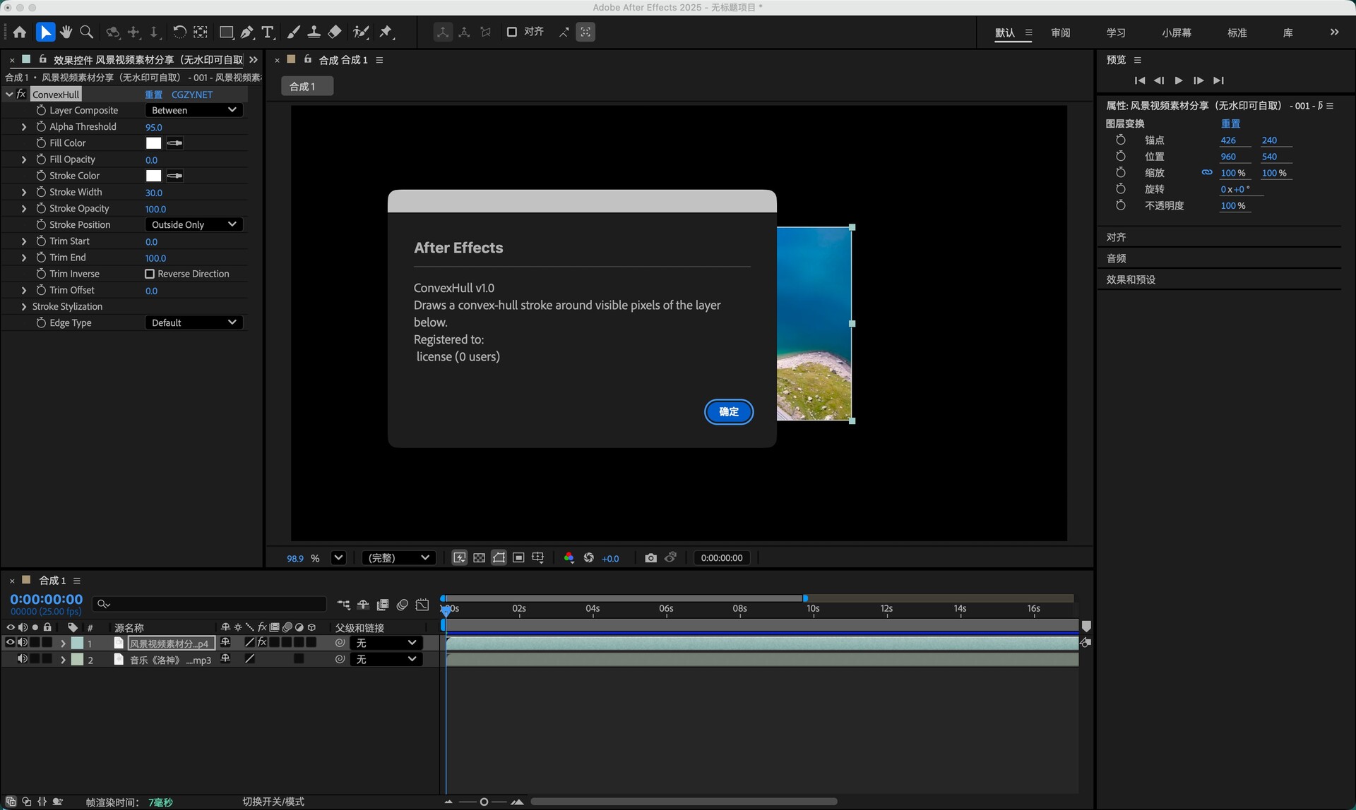Select the Rectangle shape tool
The width and height of the screenshot is (1356, 810).
coord(227,32)
